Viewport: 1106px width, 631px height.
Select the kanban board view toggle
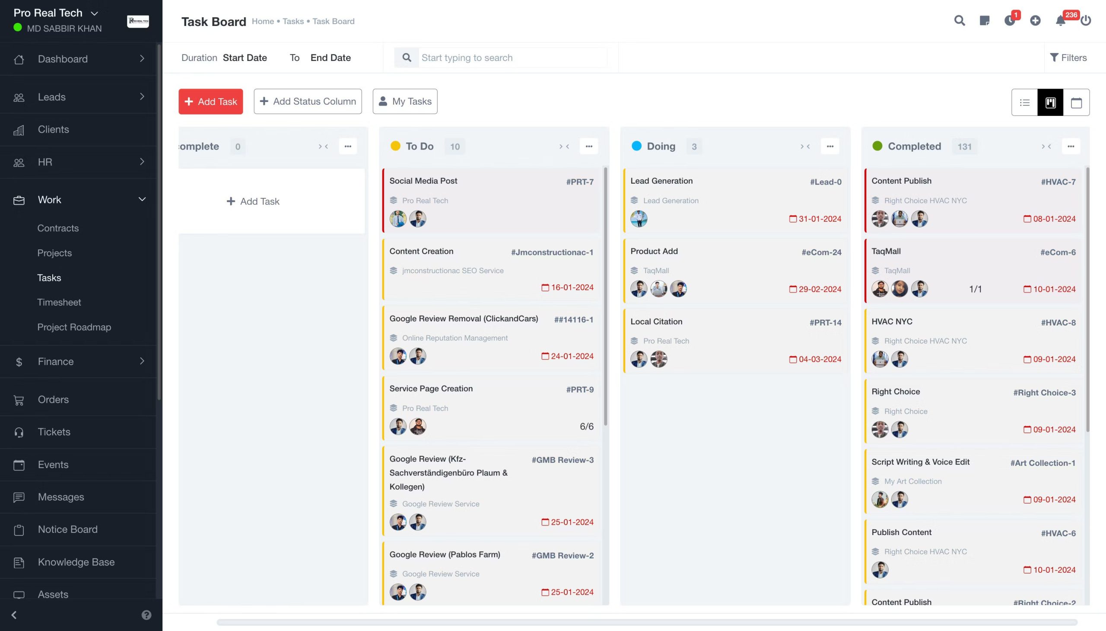(1050, 102)
